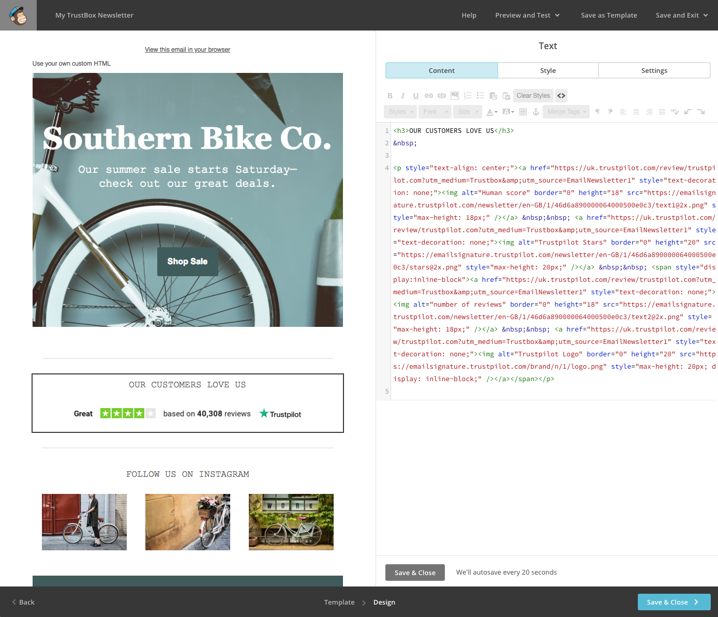Click the Trustpilot logo in preview
This screenshot has height=617, width=718.
(280, 414)
